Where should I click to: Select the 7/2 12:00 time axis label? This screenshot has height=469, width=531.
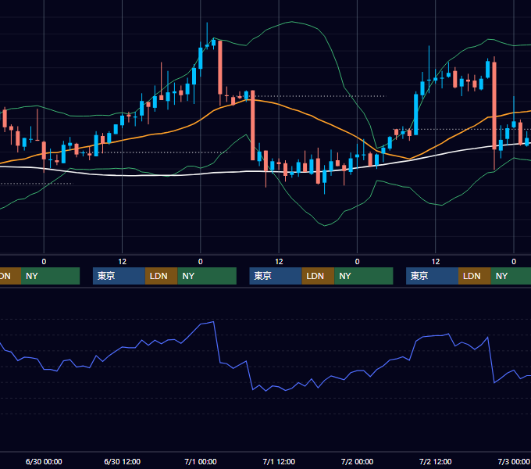click(435, 461)
